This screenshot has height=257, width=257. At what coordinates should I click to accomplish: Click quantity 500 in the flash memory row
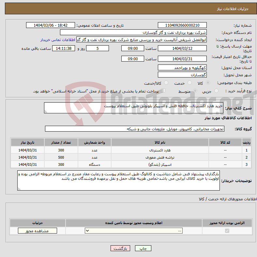[x=61, y=157]
